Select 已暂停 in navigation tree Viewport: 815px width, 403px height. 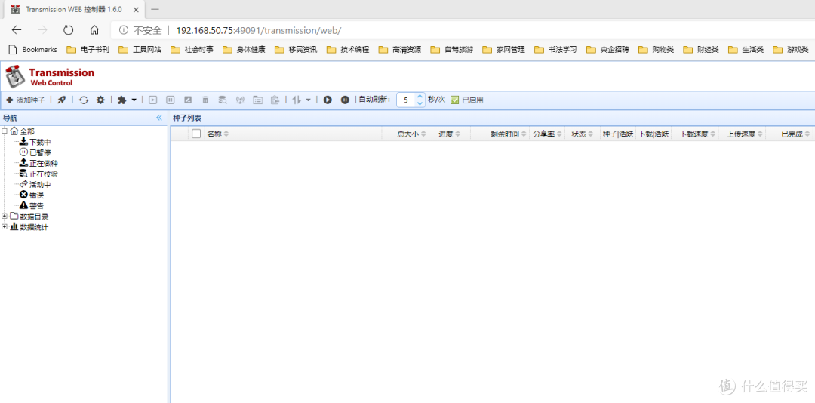40,153
